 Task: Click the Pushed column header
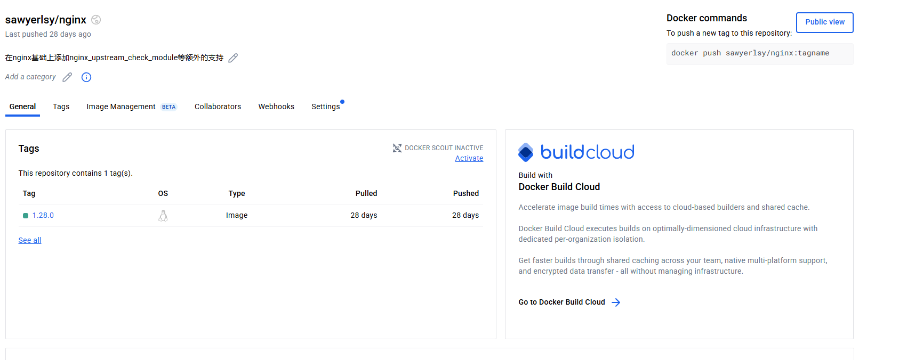pos(466,193)
